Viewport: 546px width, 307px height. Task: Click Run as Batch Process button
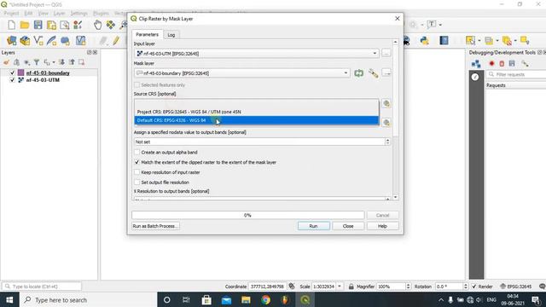click(x=155, y=226)
